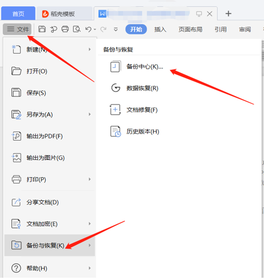264x280 pixels.
Task: Click the export to PDF toolbar icon
Action: tap(54, 29)
